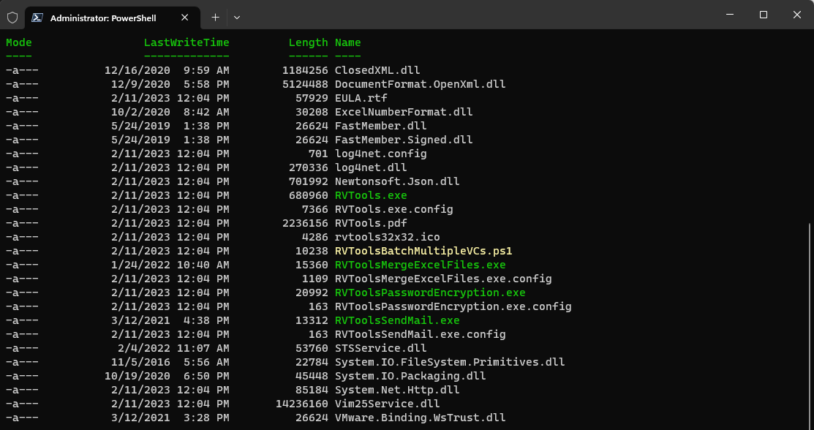Click the Mode column header
This screenshot has height=430, width=814.
click(x=19, y=42)
